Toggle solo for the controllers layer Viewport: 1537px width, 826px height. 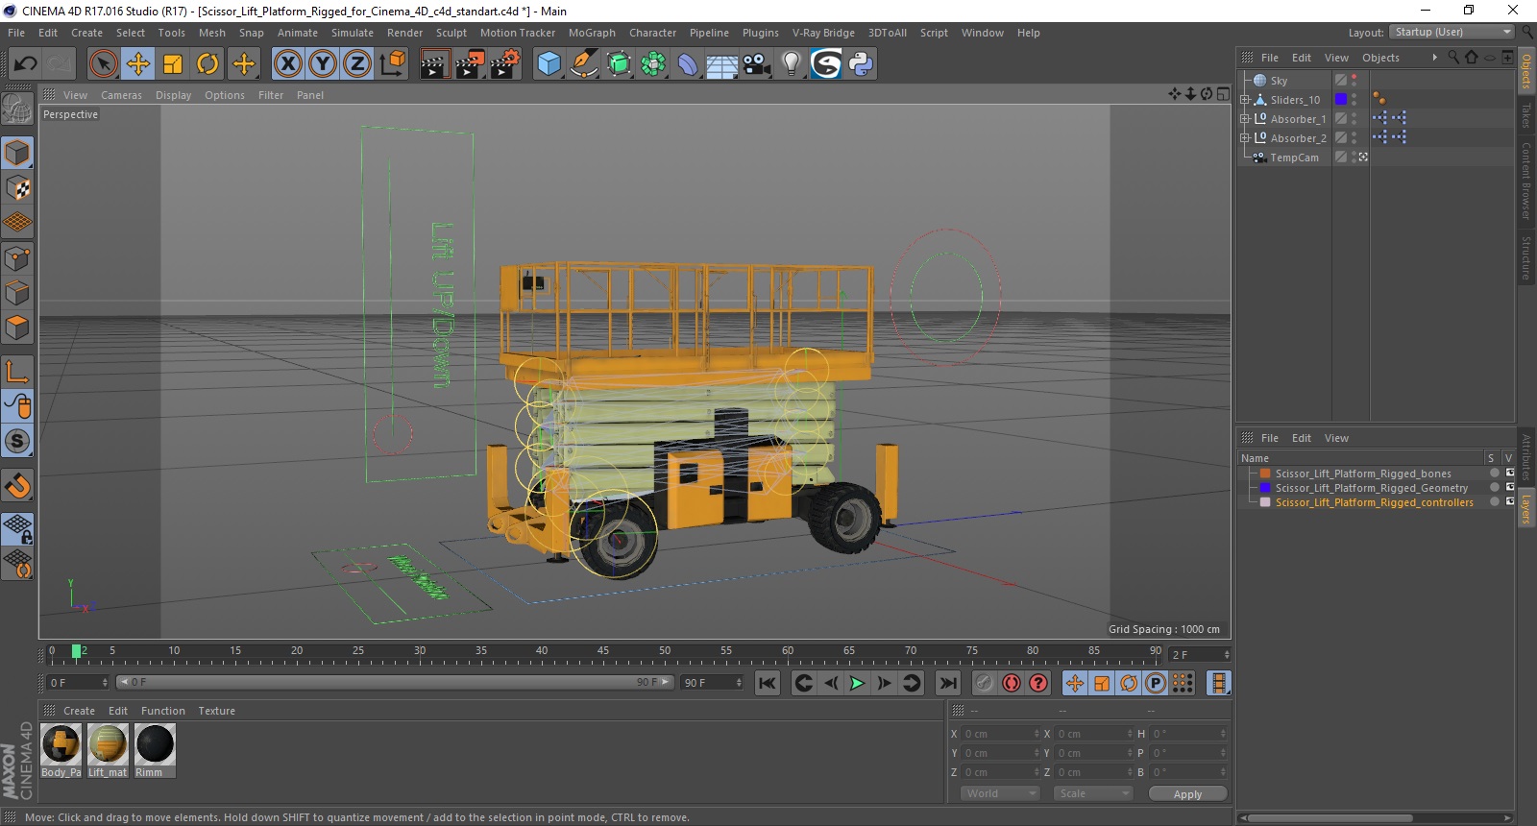(x=1494, y=502)
